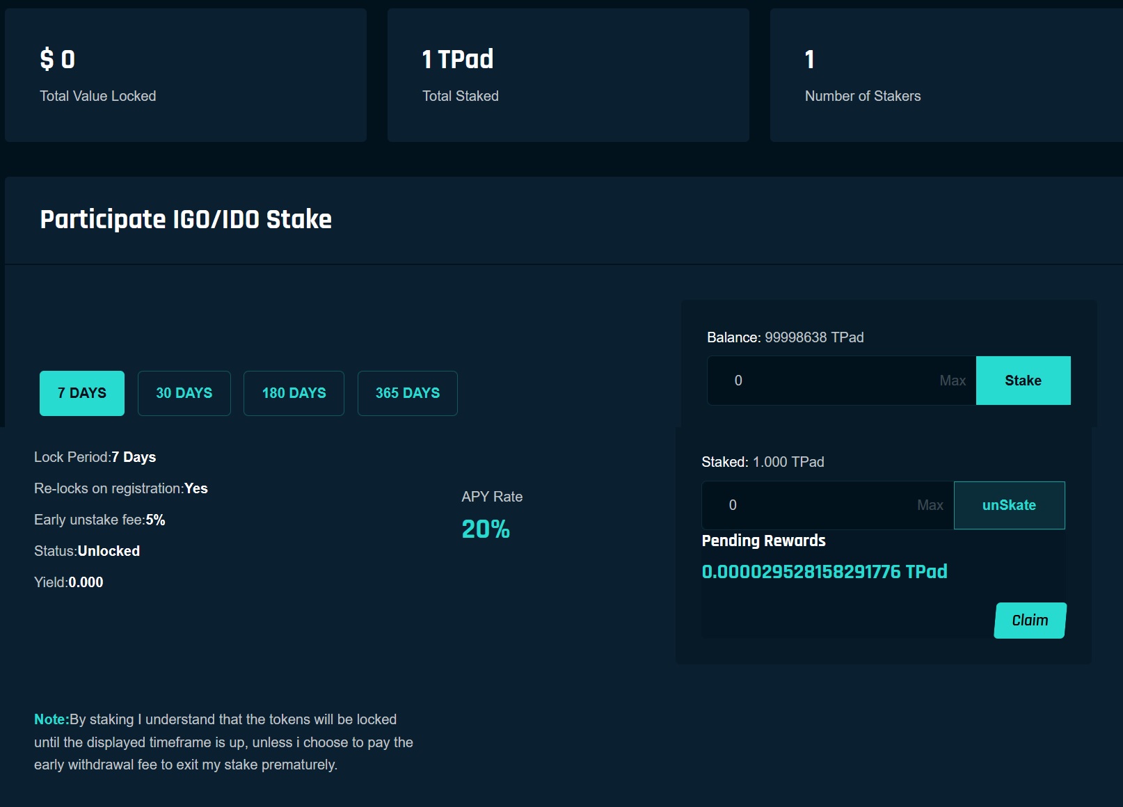
Task: Click the Participate IGO/IDO Stake heading
Action: 186,219
